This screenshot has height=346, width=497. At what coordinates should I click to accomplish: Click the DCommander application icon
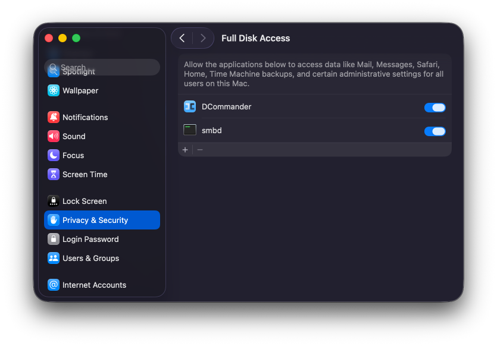[x=189, y=106]
